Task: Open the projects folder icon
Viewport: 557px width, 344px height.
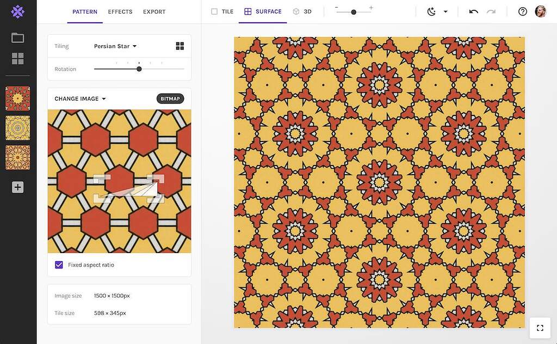Action: [18, 38]
